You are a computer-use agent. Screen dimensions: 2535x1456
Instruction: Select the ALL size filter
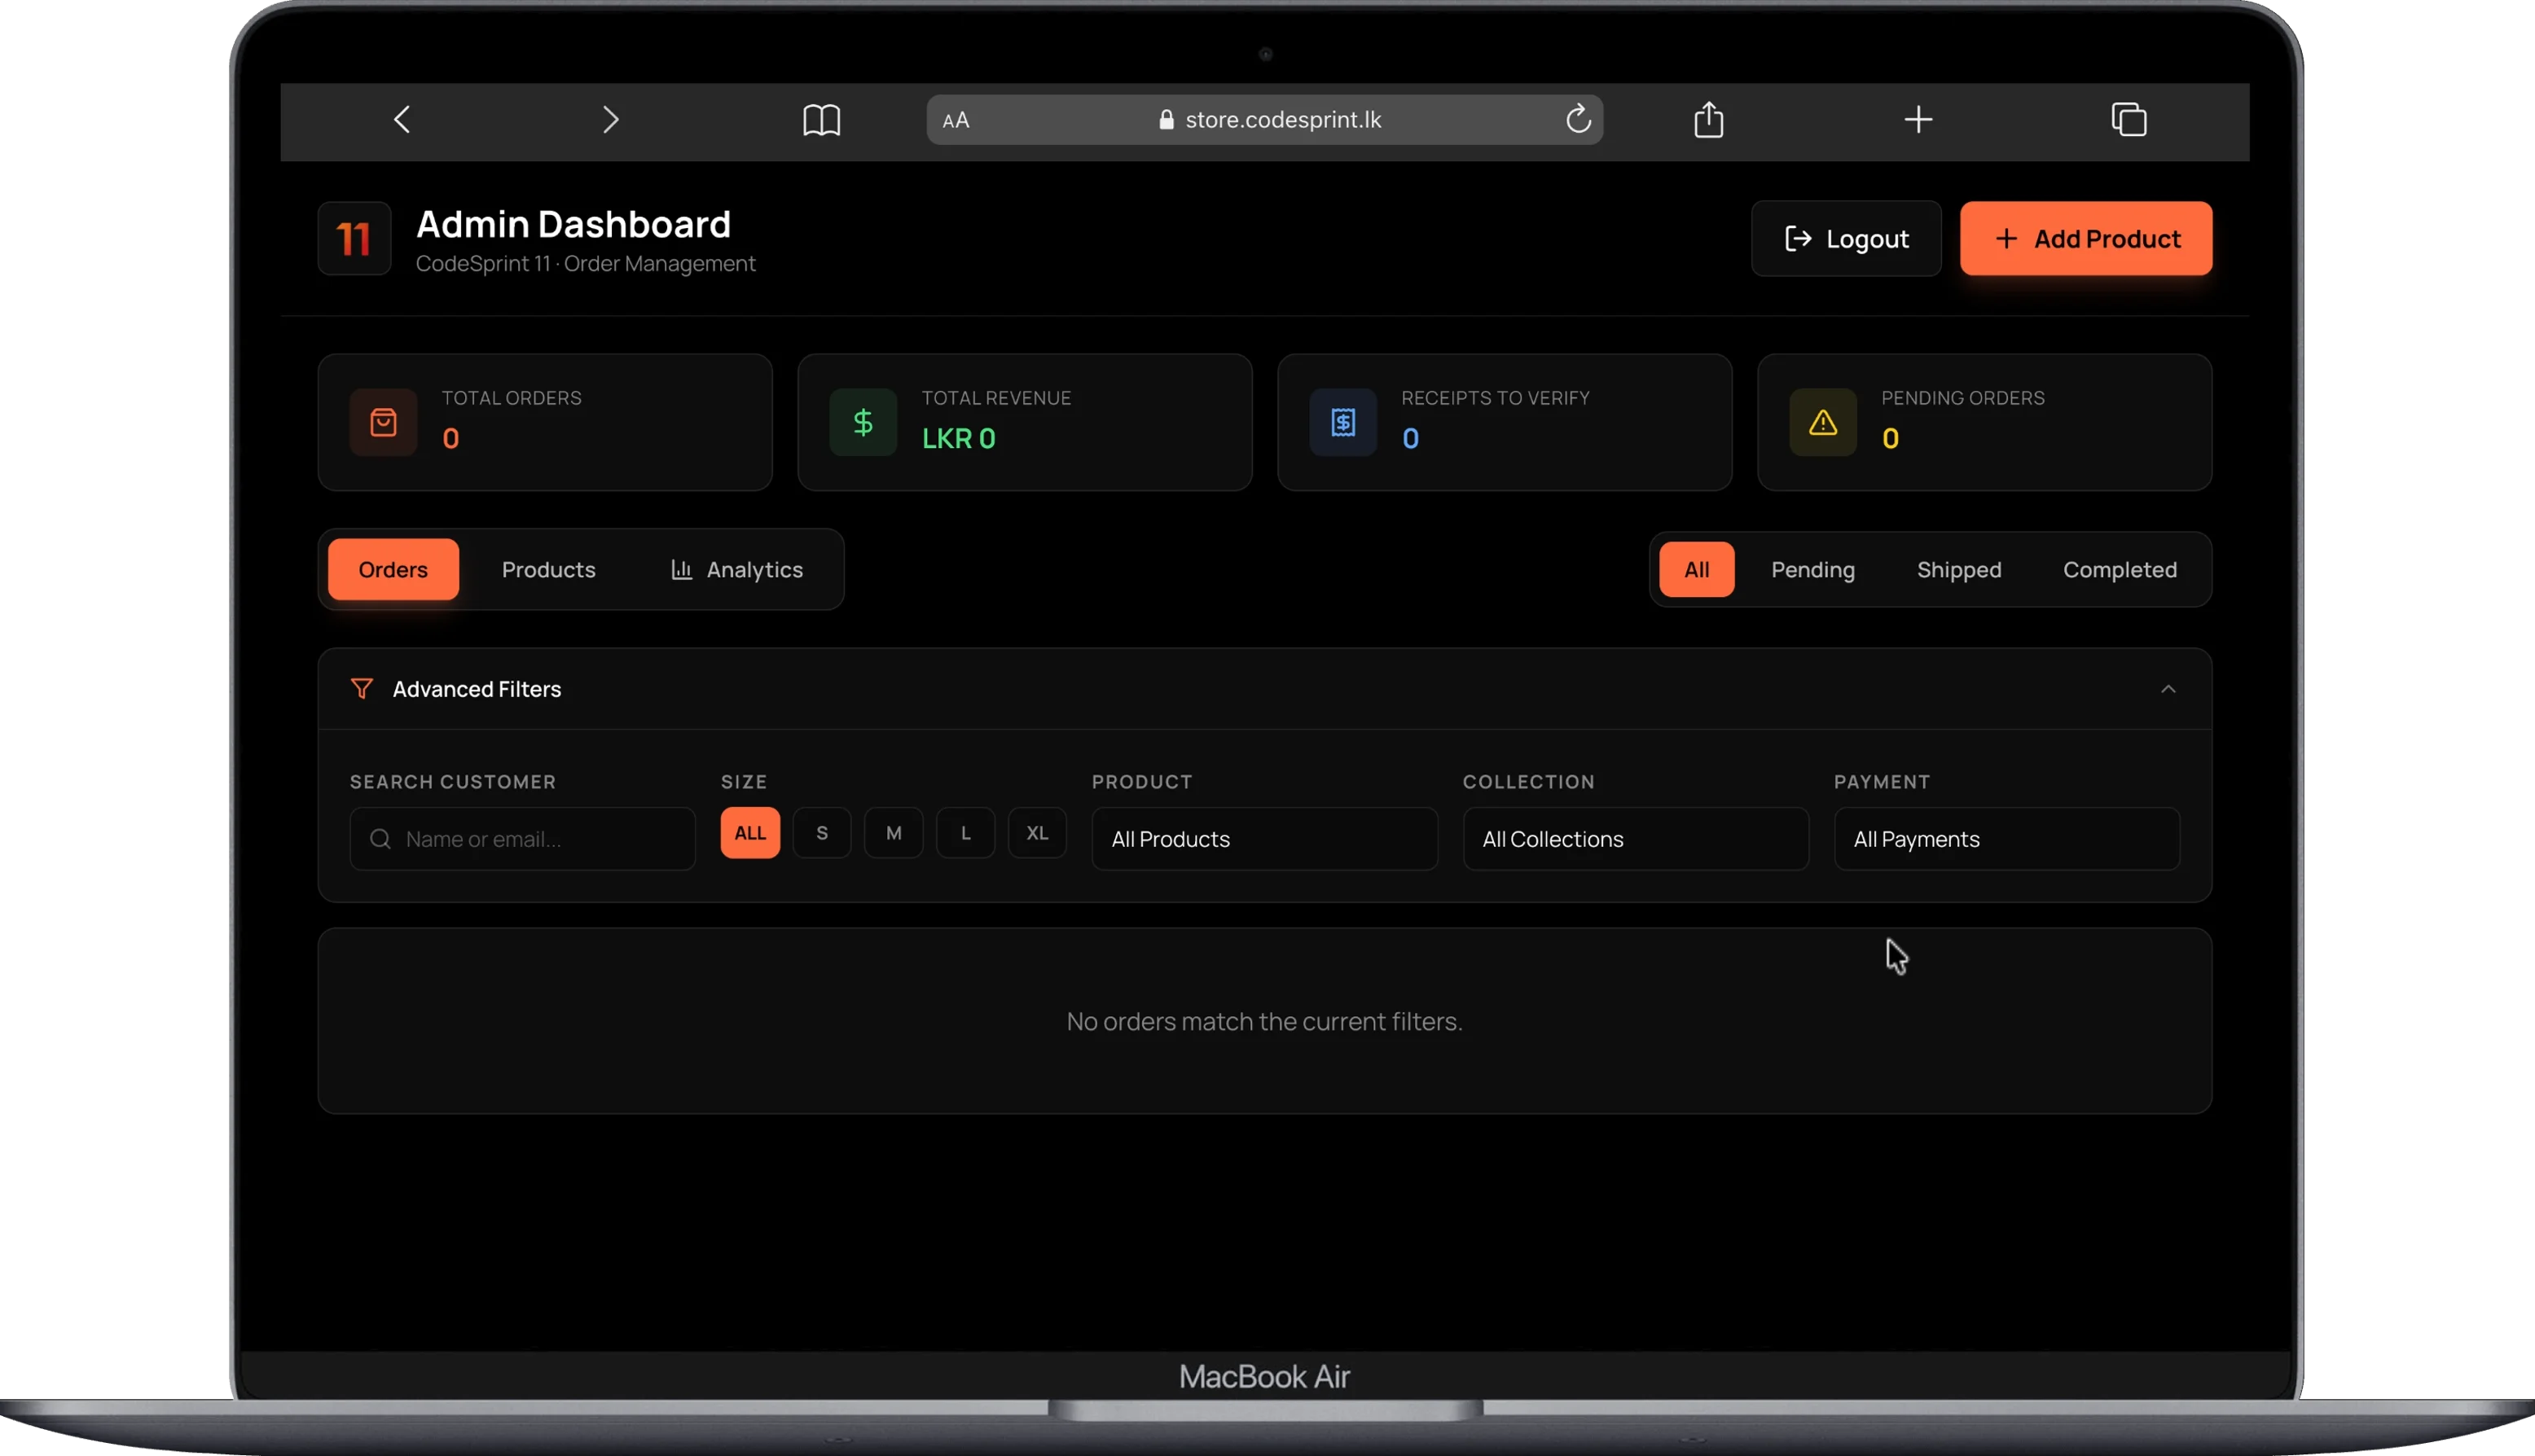750,833
